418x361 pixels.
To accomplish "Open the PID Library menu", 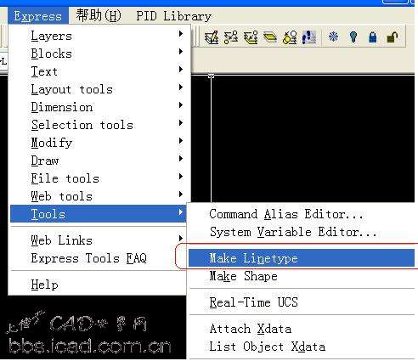I will (x=173, y=16).
